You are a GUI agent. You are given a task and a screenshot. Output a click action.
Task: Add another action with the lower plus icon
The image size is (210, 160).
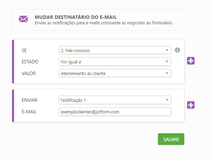(x=191, y=105)
